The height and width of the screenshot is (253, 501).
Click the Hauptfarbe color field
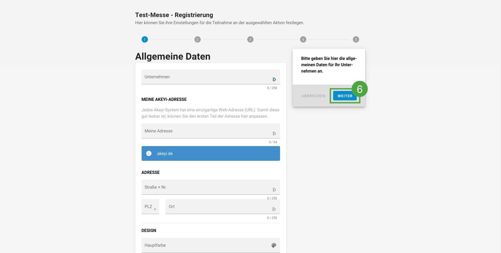205,245
